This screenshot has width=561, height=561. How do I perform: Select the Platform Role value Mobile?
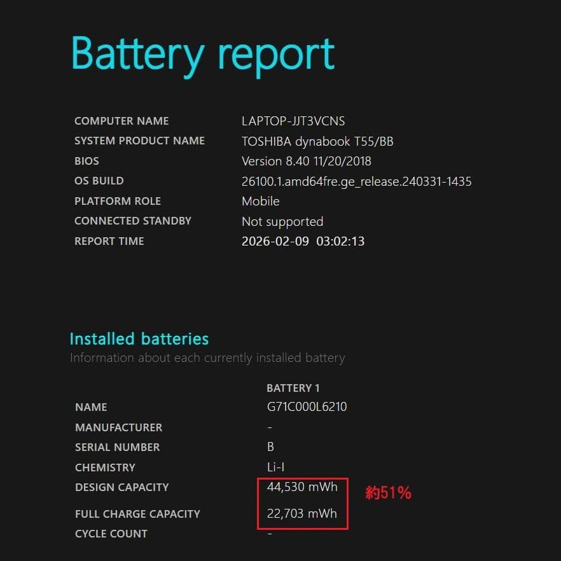tap(260, 201)
